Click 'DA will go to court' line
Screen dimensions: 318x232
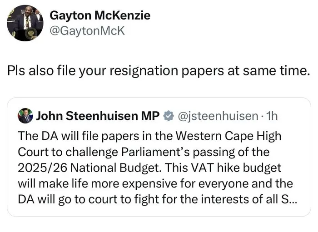pos(157,199)
